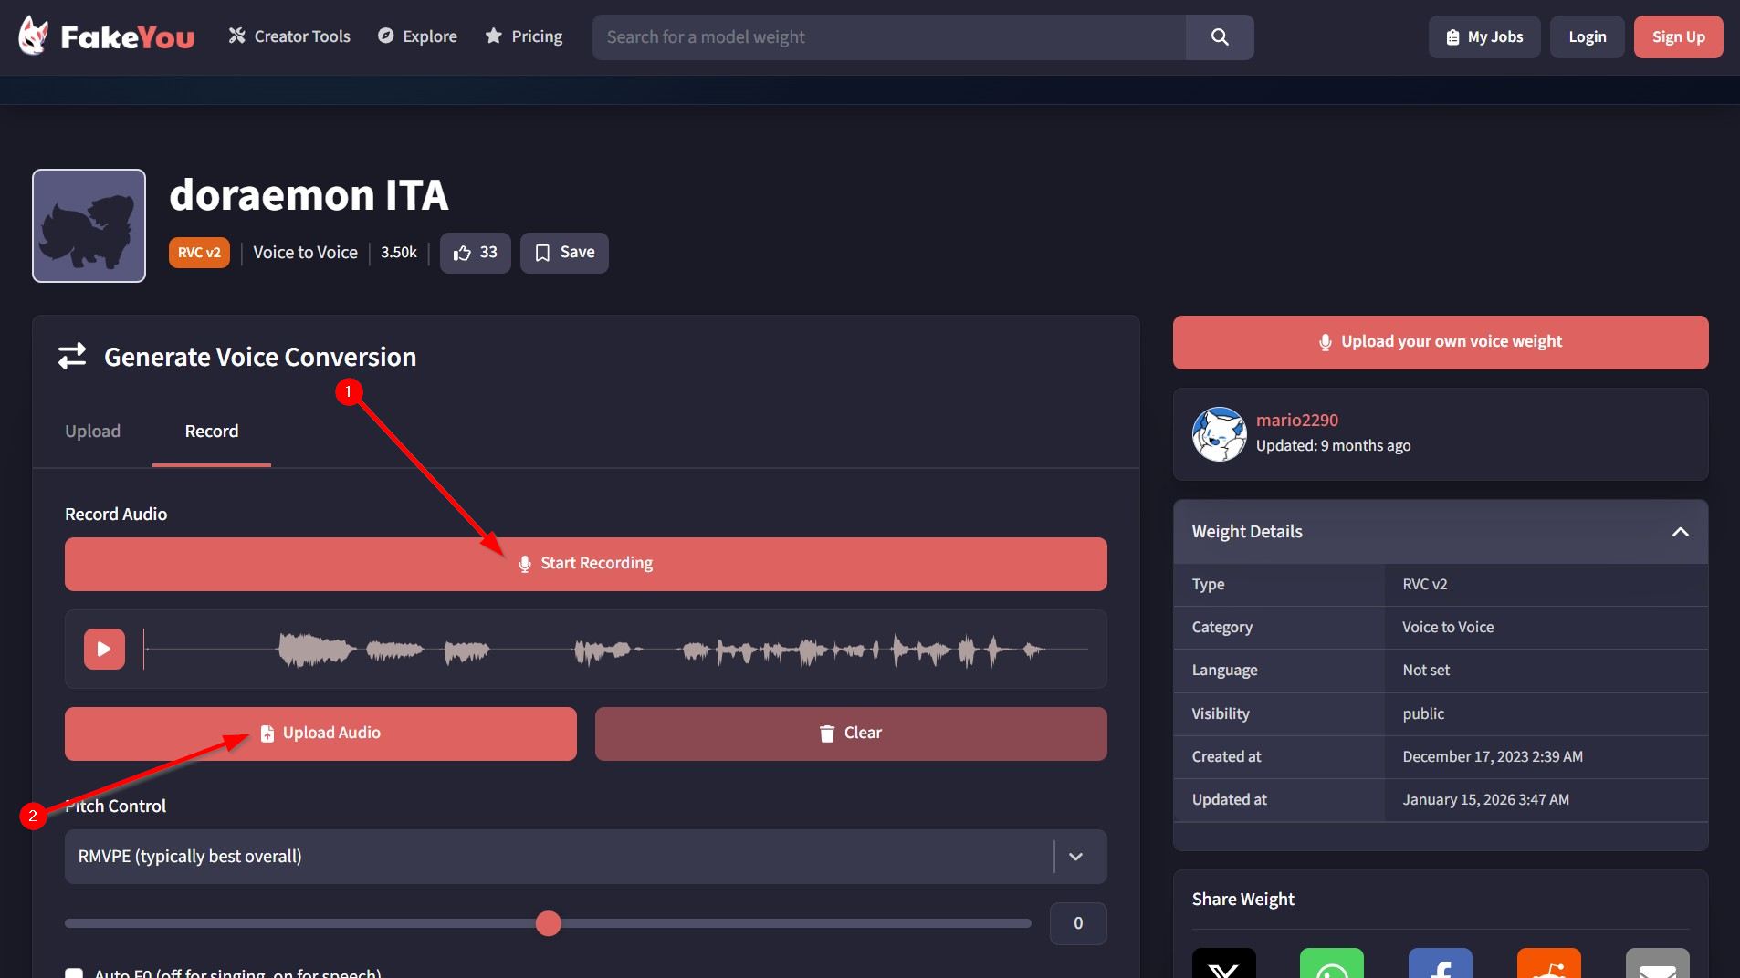Click the 'Not set' language value
1740x978 pixels.
(1426, 671)
